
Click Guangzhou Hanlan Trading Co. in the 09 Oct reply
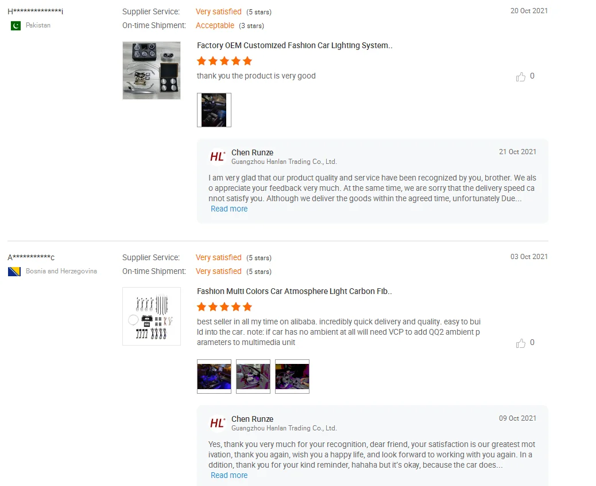tap(284, 428)
